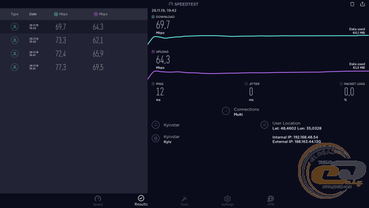
Task: Click the JITTER icon
Action: [x=246, y=84]
